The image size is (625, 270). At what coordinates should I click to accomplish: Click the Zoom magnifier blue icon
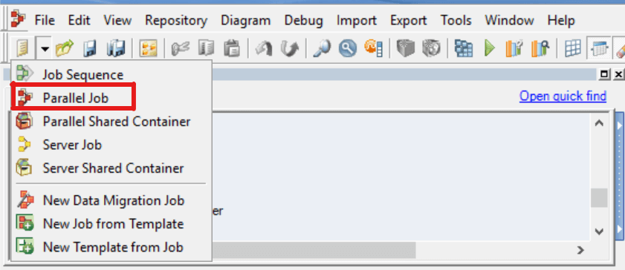[348, 49]
